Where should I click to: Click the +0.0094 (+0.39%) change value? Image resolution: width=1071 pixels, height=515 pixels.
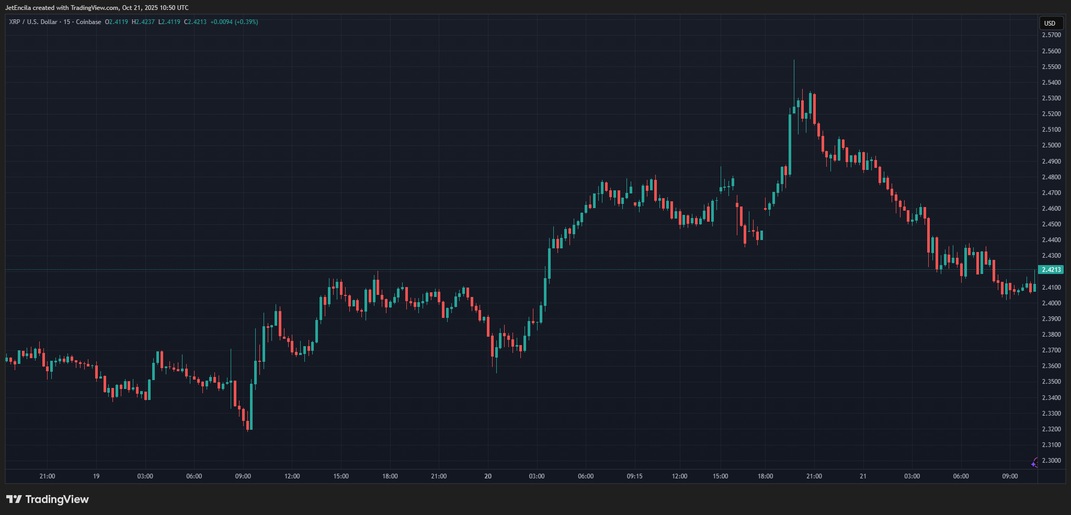point(234,22)
